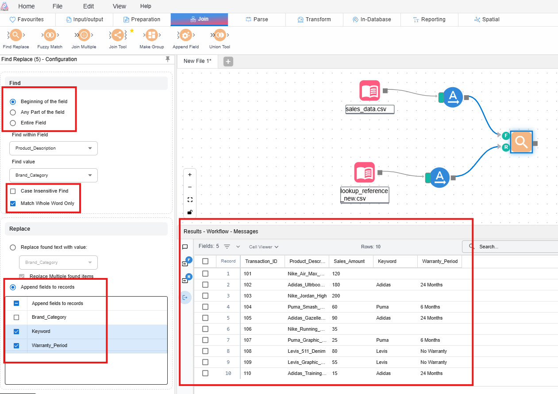Click the Find Replace node on canvas
Viewport: 558px width, 394px height.
click(x=521, y=142)
